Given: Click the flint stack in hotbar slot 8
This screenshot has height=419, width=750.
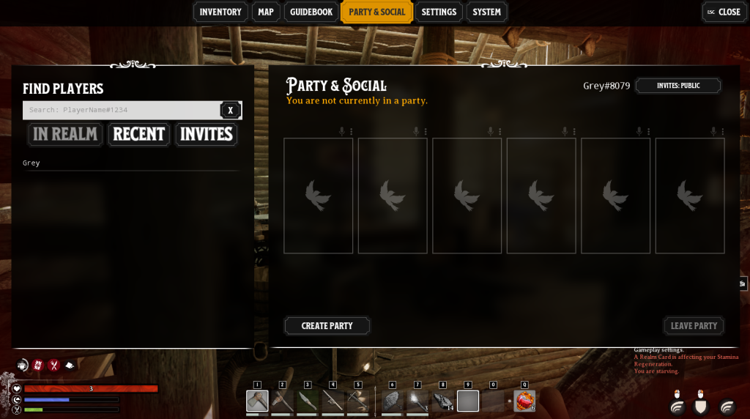Looking at the screenshot, I should click(443, 401).
